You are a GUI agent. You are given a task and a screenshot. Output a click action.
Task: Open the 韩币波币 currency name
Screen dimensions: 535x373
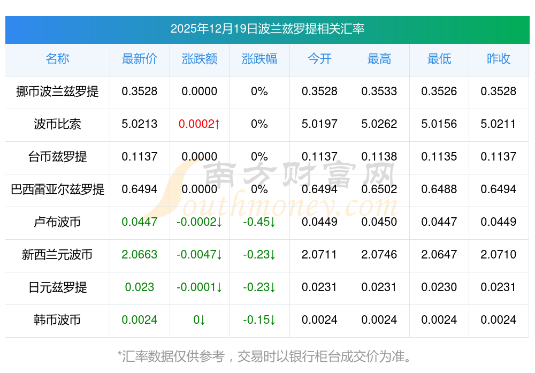(57, 320)
